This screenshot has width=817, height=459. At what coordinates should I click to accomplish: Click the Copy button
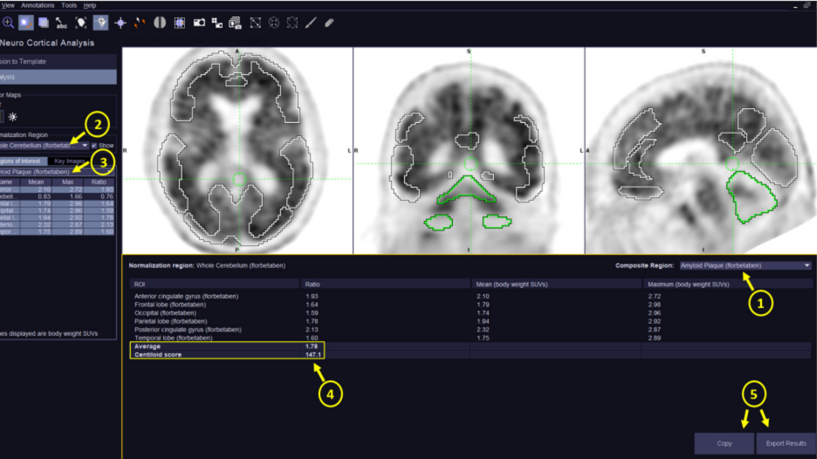(723, 443)
